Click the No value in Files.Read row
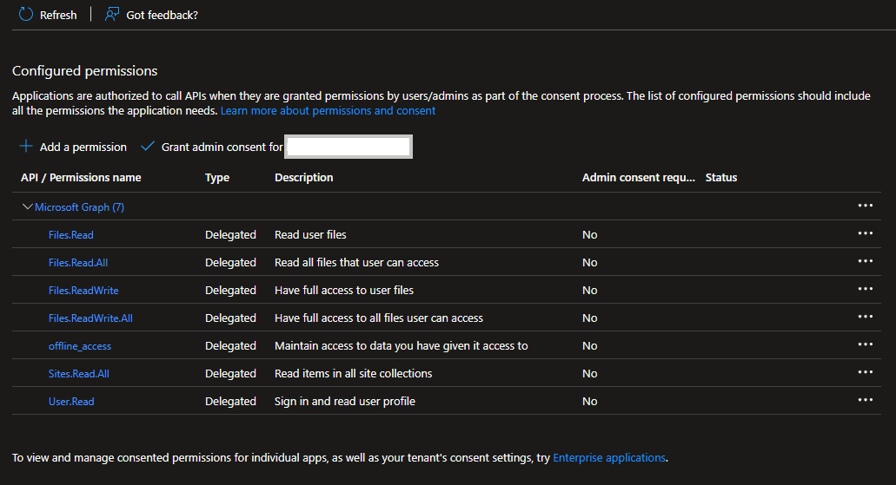 pyautogui.click(x=590, y=235)
